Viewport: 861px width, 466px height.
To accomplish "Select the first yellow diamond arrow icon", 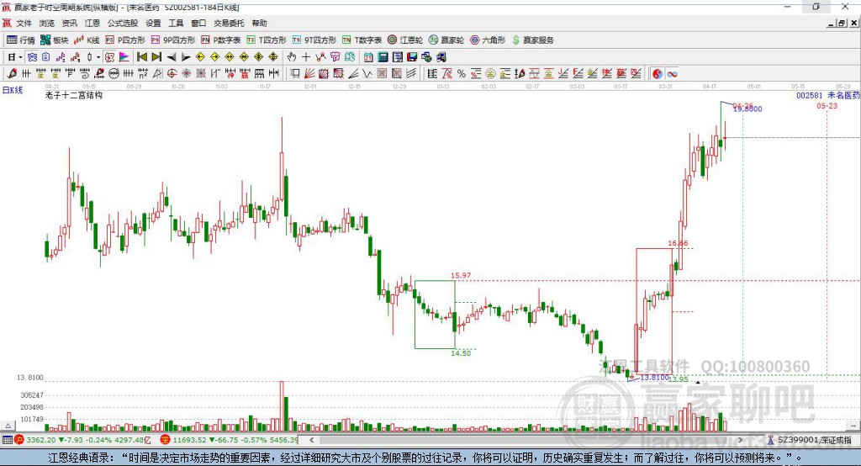I will pyautogui.click(x=200, y=57).
